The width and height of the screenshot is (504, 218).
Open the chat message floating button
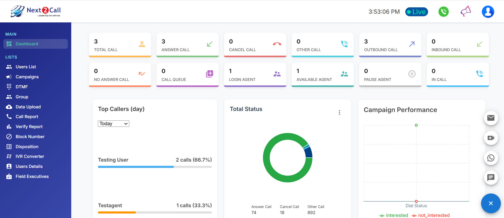point(491,178)
